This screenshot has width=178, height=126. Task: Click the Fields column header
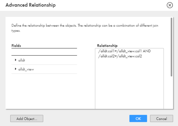tap(16, 46)
